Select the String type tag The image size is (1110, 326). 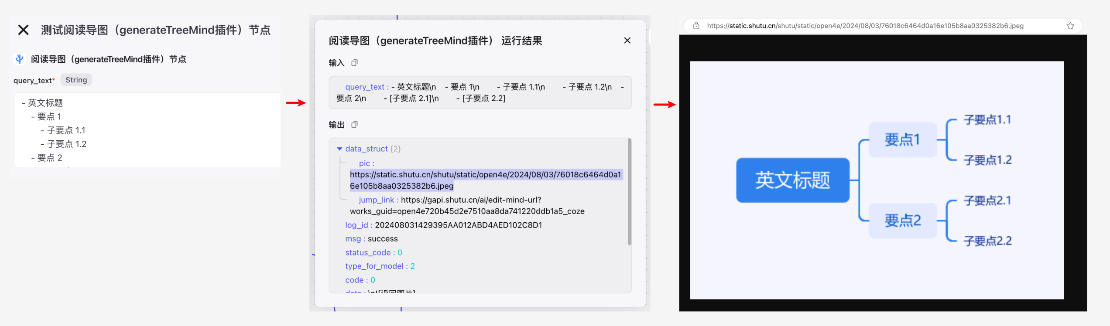coord(76,80)
